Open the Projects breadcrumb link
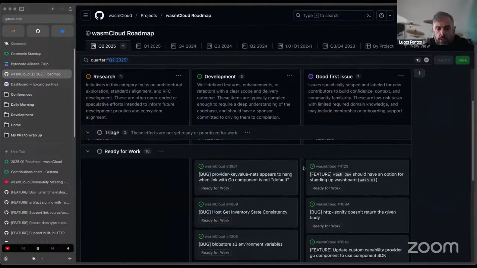The image size is (477, 268). (149, 16)
